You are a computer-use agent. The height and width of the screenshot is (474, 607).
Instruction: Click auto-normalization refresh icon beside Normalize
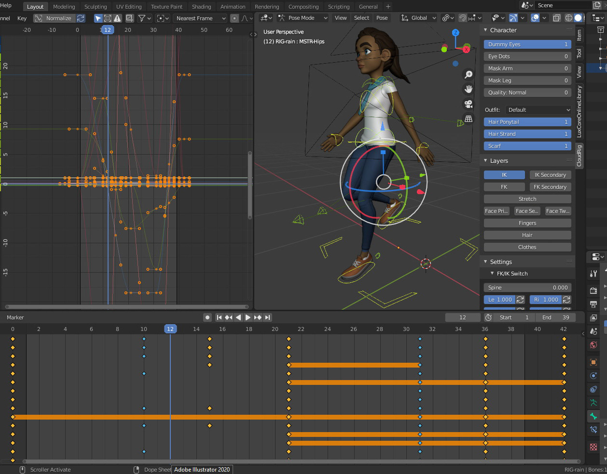coord(81,18)
